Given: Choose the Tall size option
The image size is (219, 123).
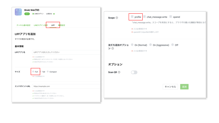Looking at the screenshot, I should coord(40,72).
